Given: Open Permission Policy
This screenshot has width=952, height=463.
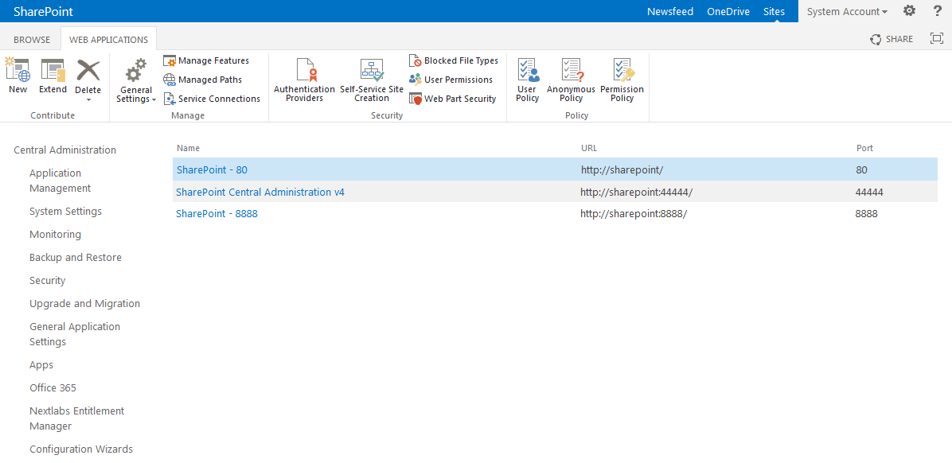Looking at the screenshot, I should (x=622, y=80).
